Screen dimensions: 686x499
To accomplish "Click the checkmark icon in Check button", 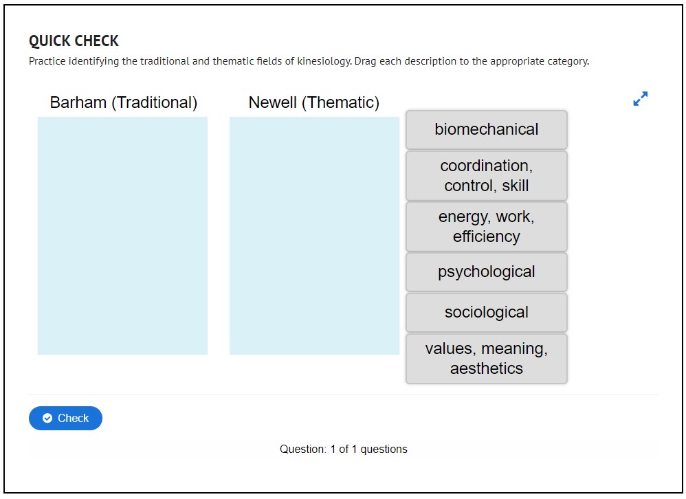I will pos(47,418).
